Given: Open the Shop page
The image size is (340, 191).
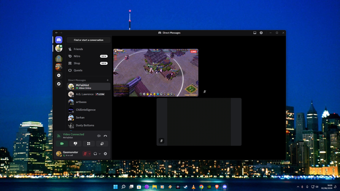Looking at the screenshot, I should point(89,63).
